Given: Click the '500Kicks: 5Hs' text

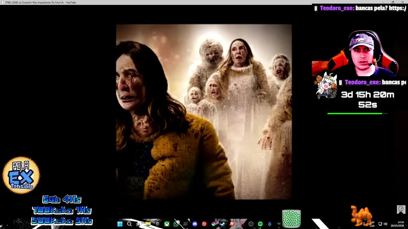Looking at the screenshot, I should coord(62,220).
